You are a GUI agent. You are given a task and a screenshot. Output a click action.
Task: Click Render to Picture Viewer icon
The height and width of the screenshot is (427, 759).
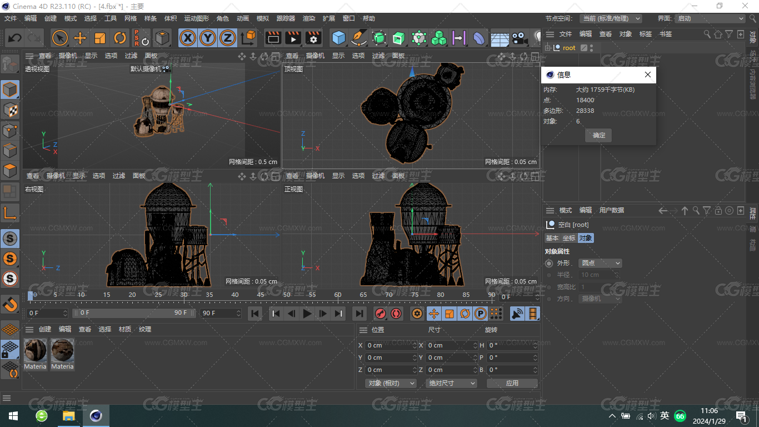(x=293, y=38)
